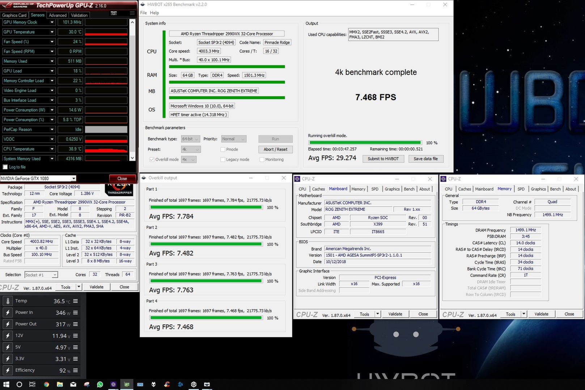Open Benchmark type 64-bit dropdown

coord(191,139)
